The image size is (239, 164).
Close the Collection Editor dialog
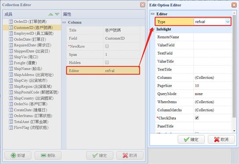point(142,5)
